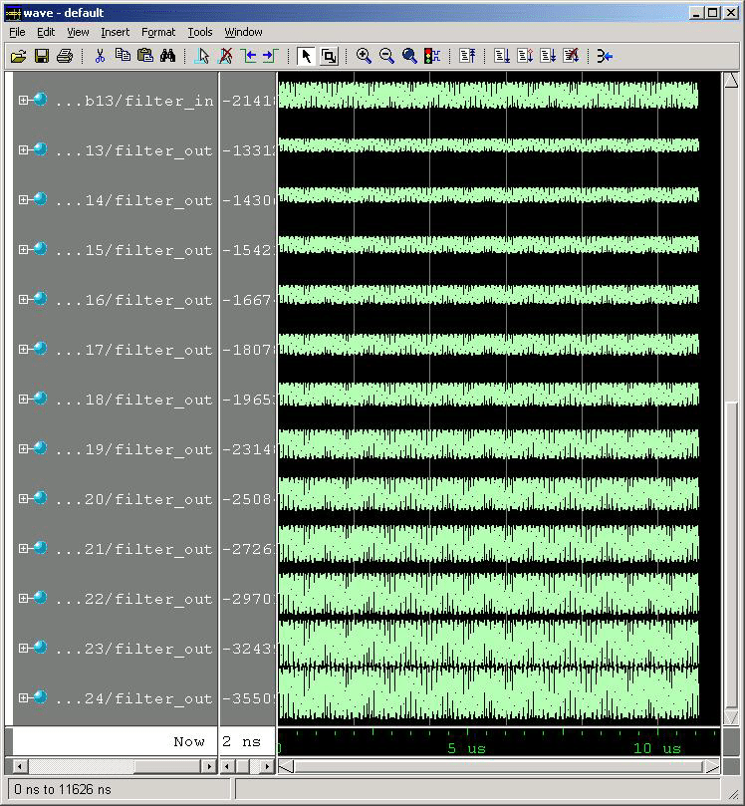Viewport: 745px width, 806px height.
Task: Click the 5 us timeline label
Action: (x=466, y=748)
